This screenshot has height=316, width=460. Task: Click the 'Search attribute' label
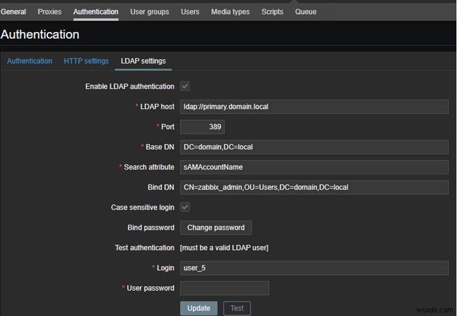tap(149, 167)
